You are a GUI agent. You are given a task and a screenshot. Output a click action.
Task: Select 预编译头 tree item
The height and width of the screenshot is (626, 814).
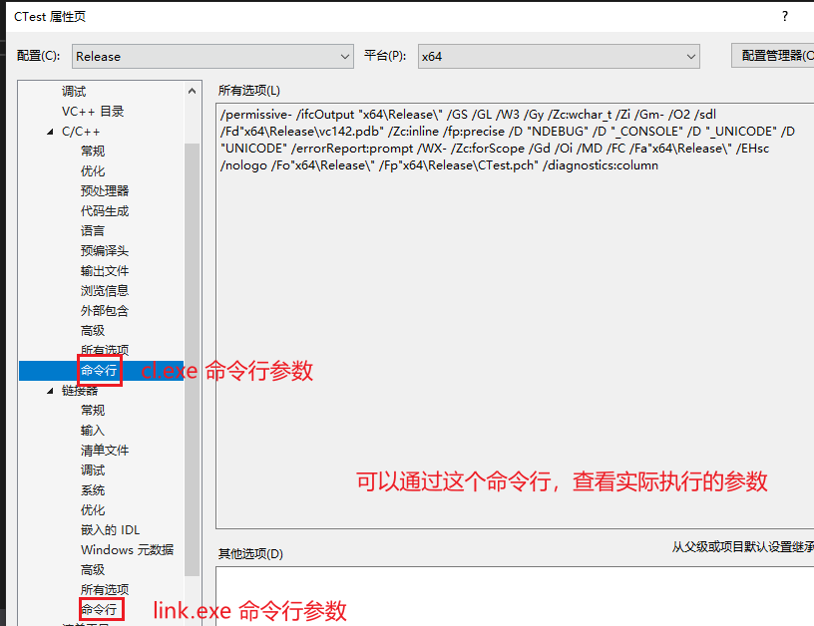[x=105, y=251]
